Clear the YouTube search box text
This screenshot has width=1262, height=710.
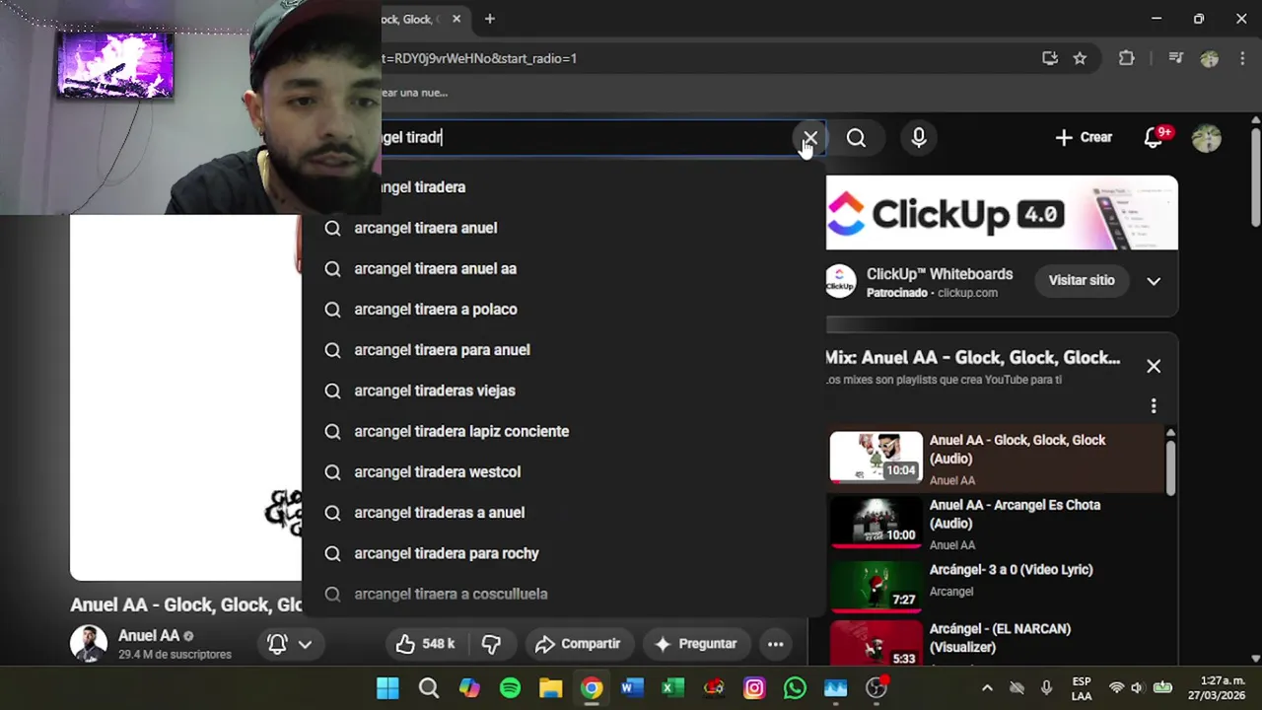pyautogui.click(x=809, y=138)
